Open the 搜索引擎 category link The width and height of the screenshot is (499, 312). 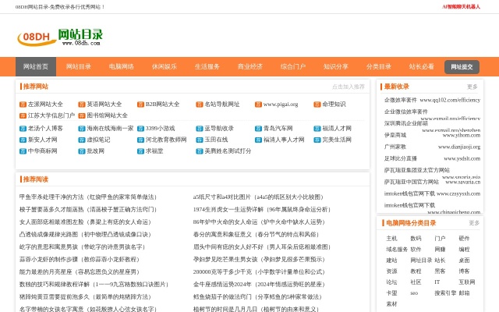pyautogui.click(x=445, y=293)
